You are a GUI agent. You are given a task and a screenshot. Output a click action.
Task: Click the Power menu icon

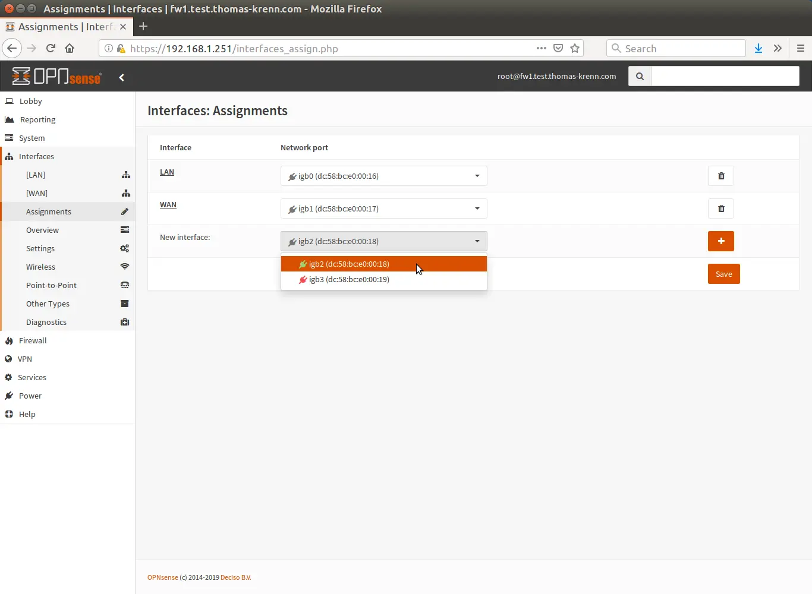(9, 396)
